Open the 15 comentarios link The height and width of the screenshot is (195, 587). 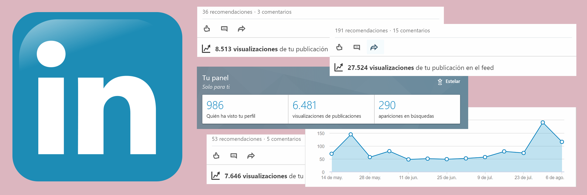coord(411,31)
